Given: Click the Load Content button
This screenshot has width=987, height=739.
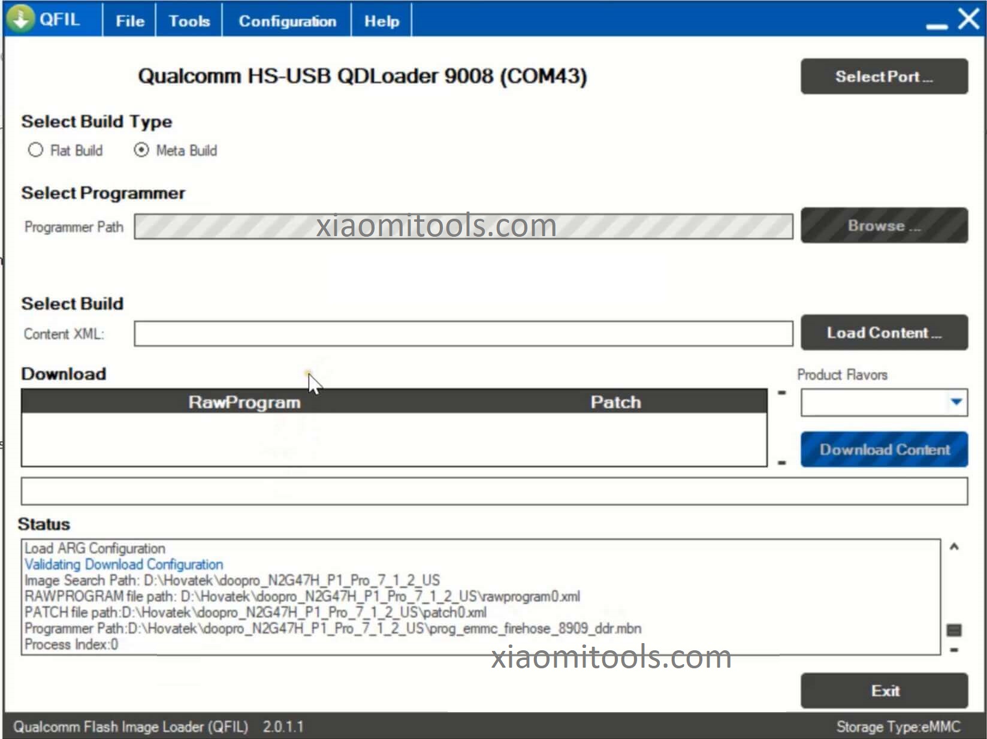Looking at the screenshot, I should click(883, 333).
